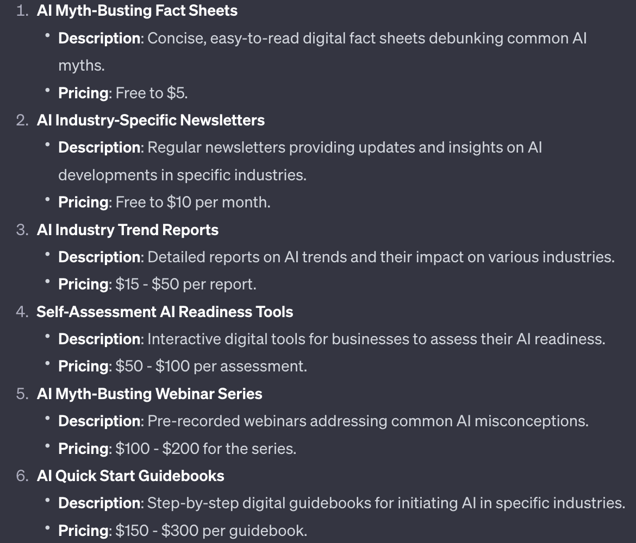Click the 'Self-Assessment AI Readiness Tools' heading

(165, 312)
